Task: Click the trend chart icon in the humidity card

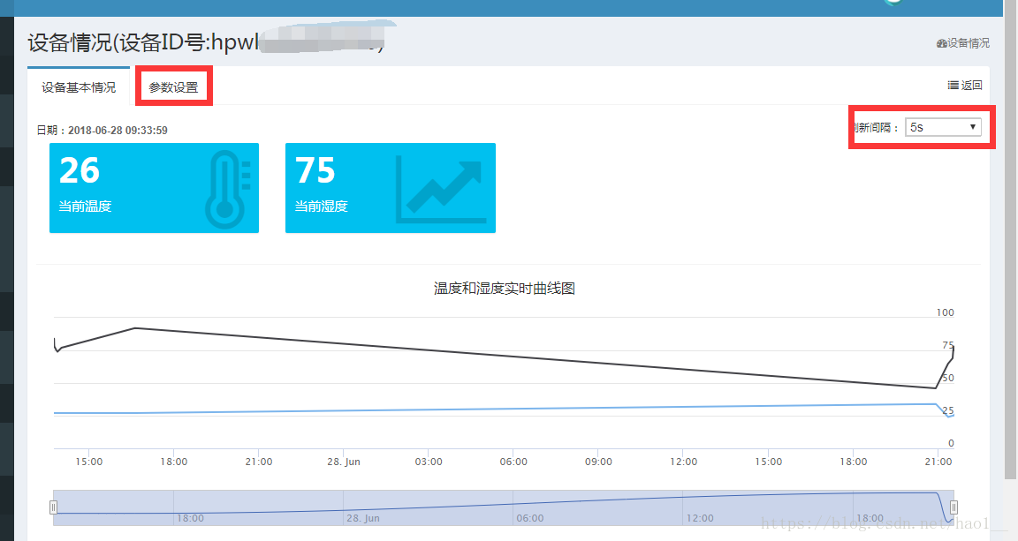Action: point(442,190)
